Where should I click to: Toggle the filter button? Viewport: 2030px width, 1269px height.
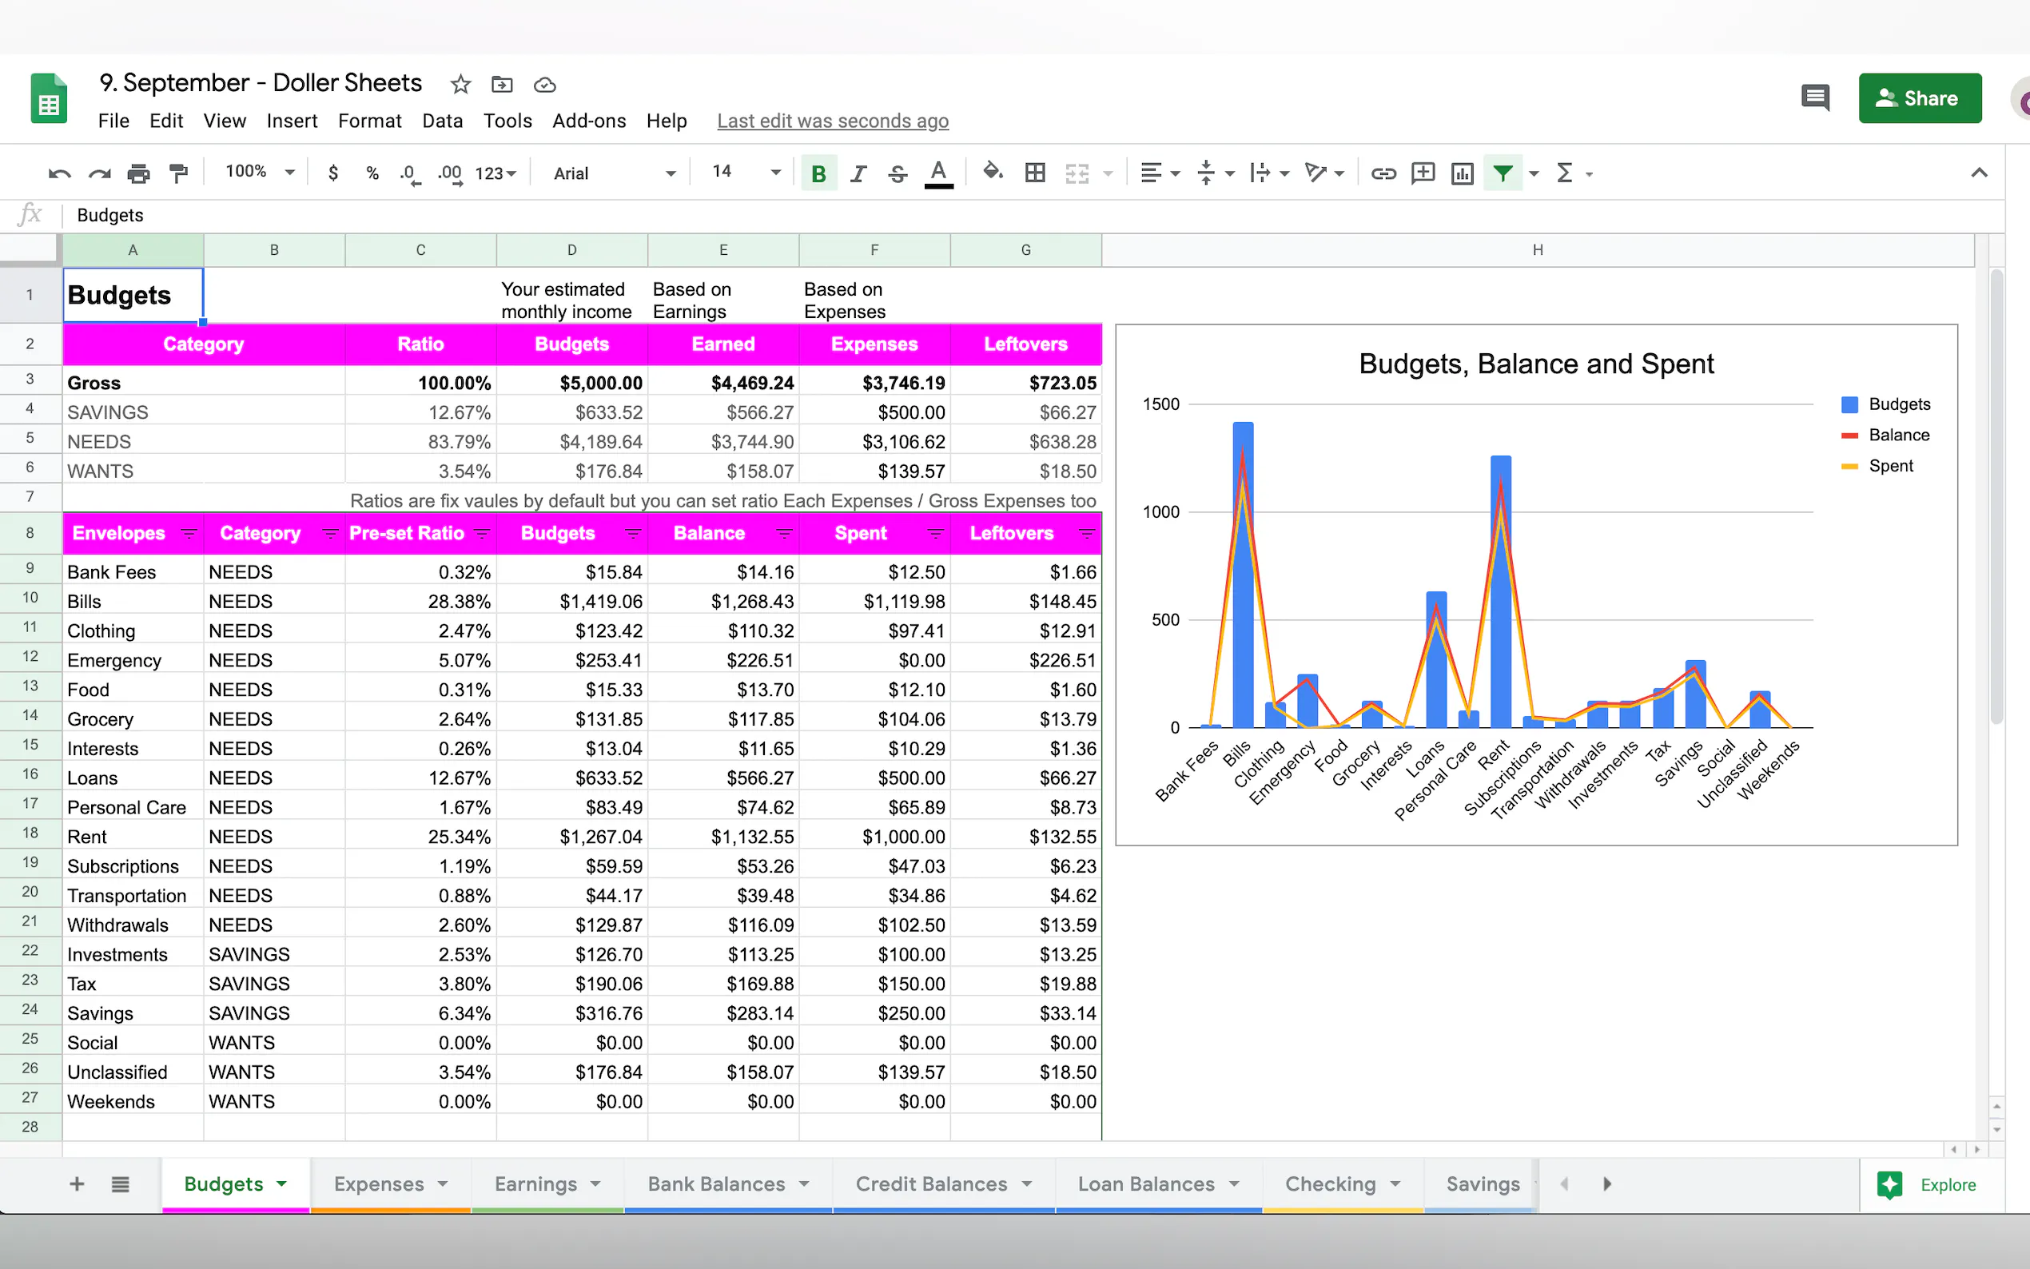[x=1503, y=173]
